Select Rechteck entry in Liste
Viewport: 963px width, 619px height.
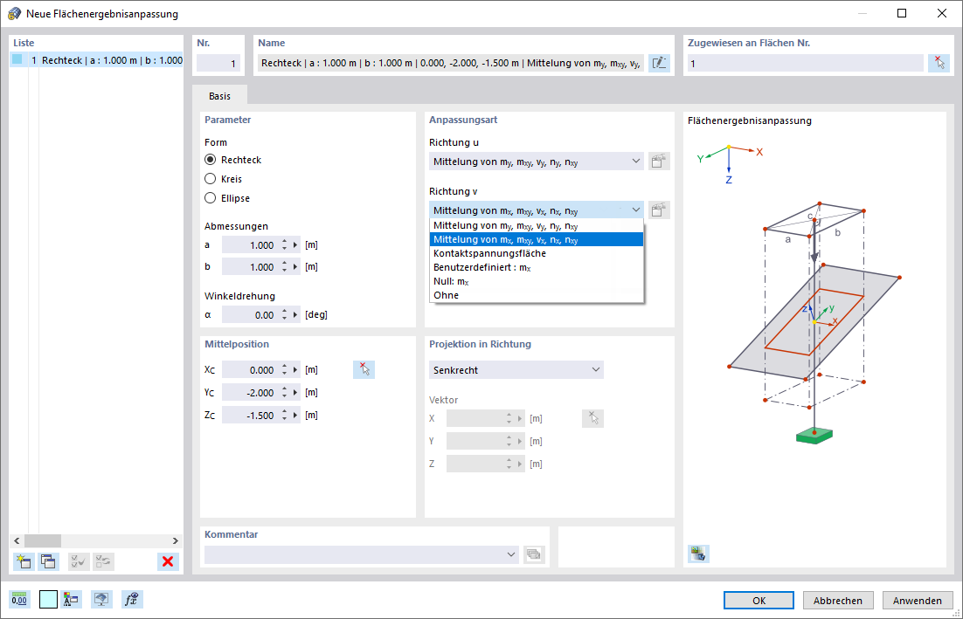(97, 60)
